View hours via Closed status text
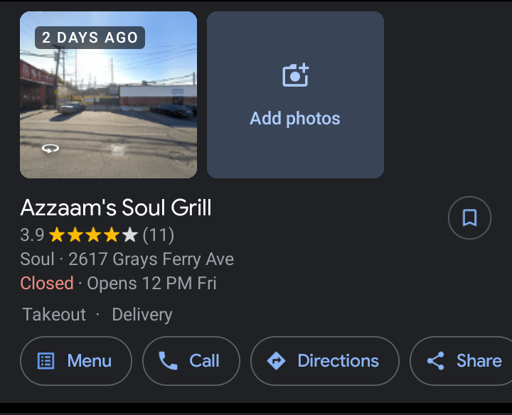512x415 pixels. (47, 283)
